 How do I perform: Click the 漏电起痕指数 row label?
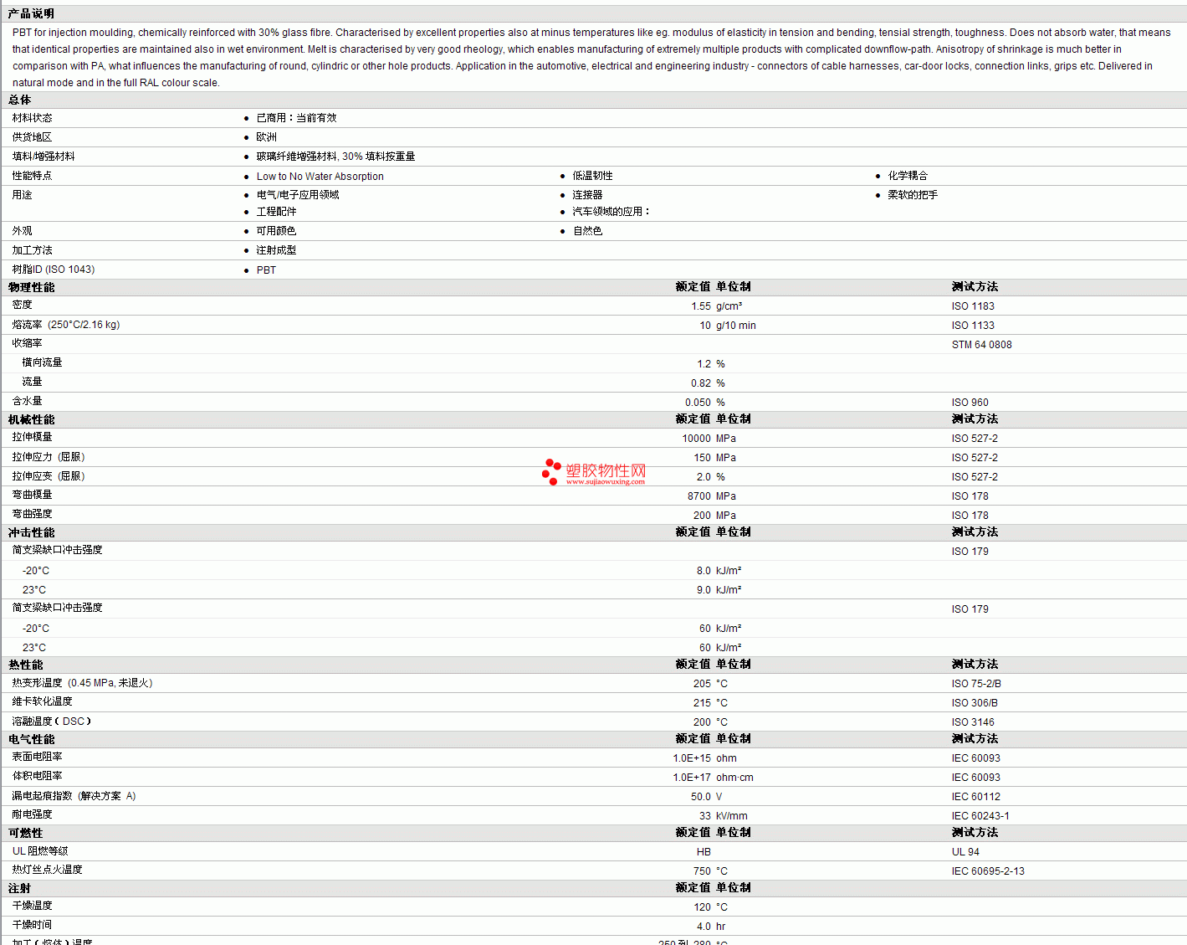74,796
